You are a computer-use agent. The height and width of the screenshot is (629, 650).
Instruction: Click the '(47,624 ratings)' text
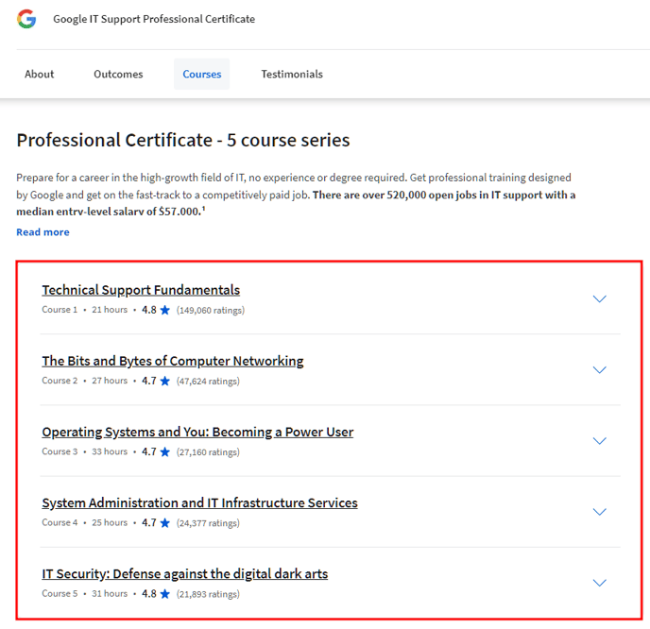click(208, 382)
